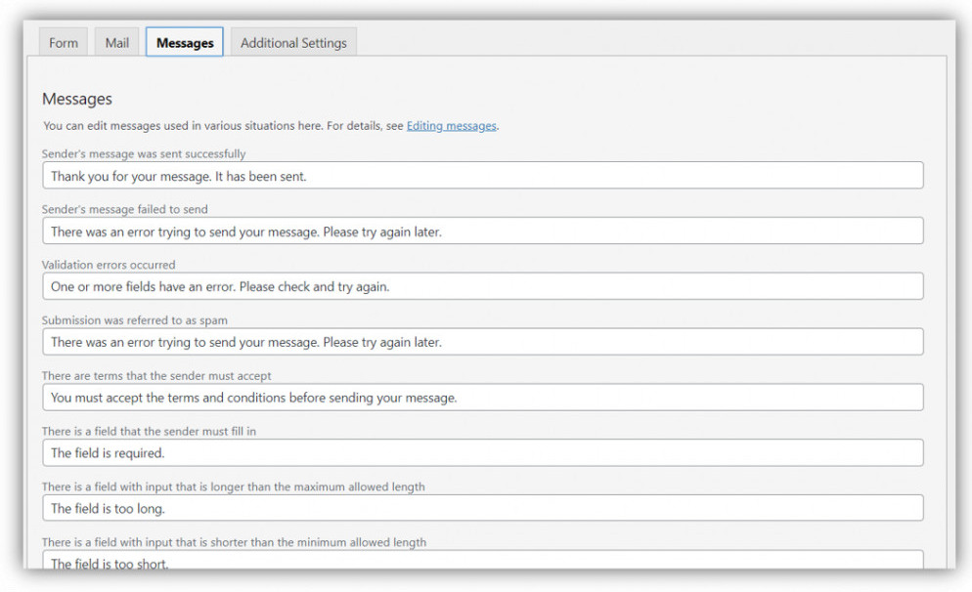972x592 pixels.
Task: Click the 'Sender's message was sent successfully' label
Action: click(x=144, y=153)
